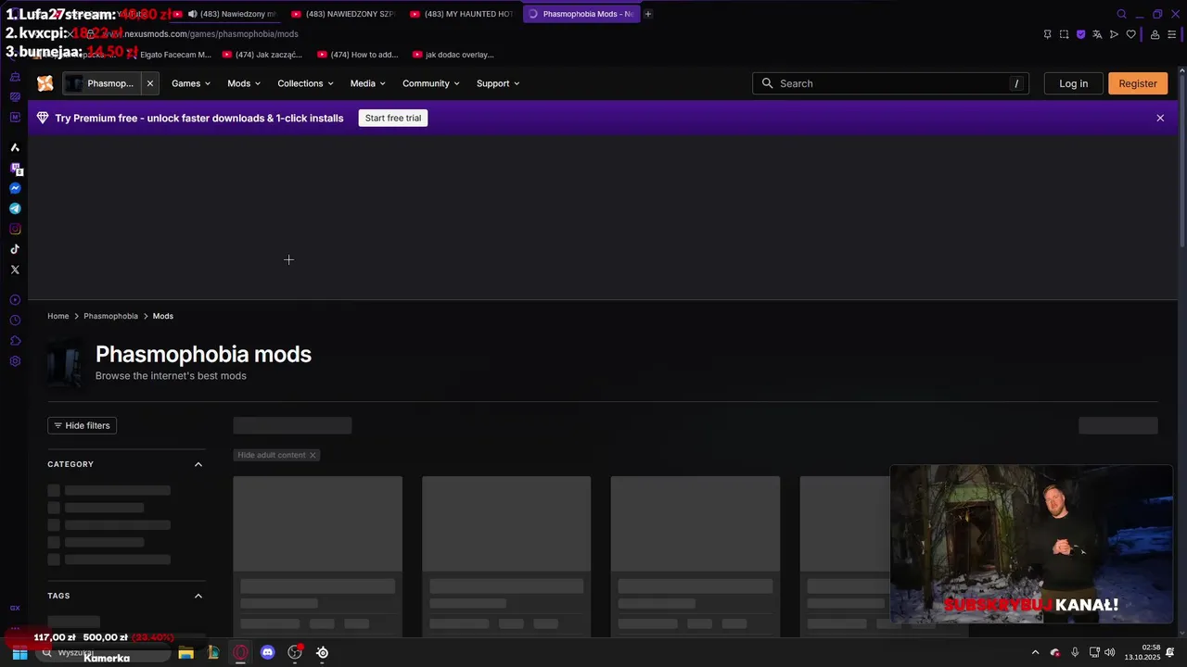This screenshot has height=667, width=1187.
Task: Expand the Games menu
Action: click(x=191, y=83)
